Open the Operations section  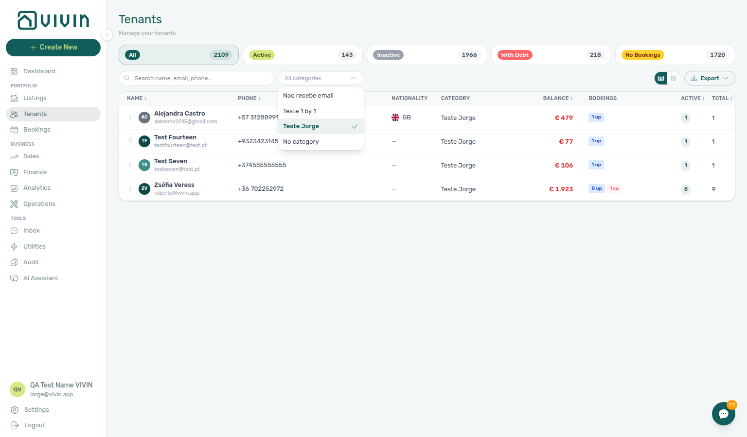coord(53,204)
